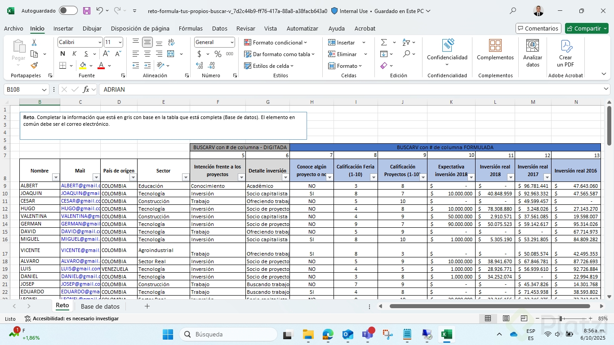Toggle center alignment button

pos(147,54)
